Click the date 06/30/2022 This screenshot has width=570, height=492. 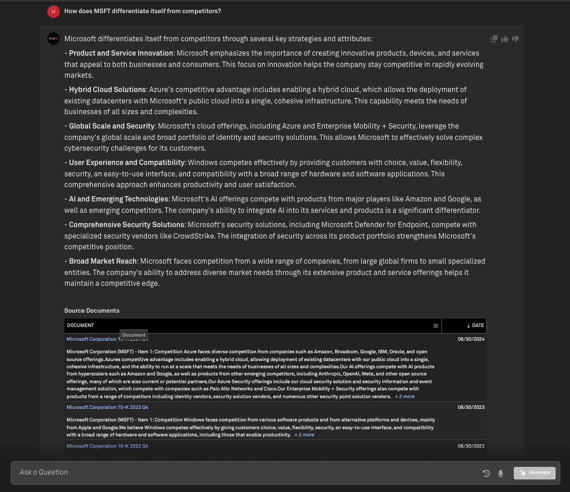471,446
